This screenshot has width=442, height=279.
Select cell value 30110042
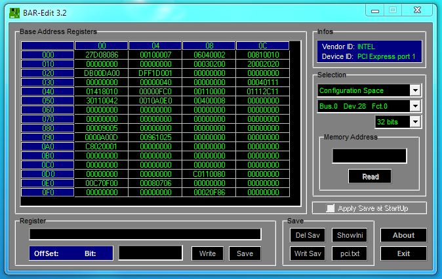(102, 100)
